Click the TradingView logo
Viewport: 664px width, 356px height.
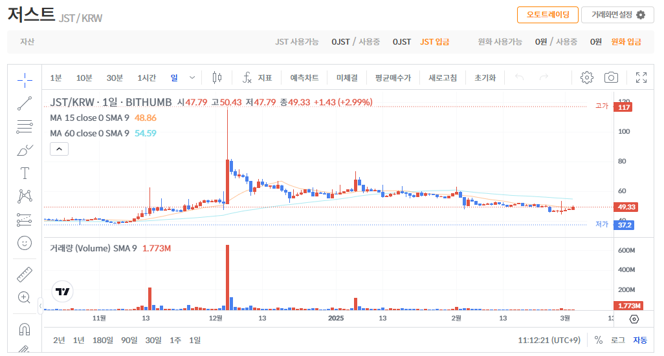click(63, 291)
